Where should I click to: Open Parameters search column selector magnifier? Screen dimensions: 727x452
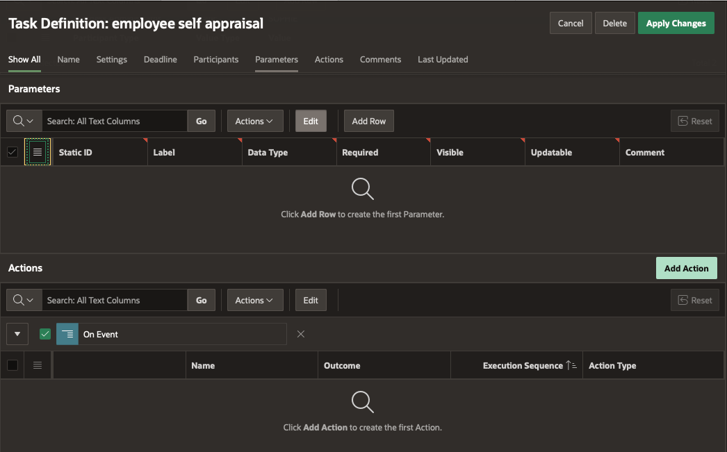pos(24,121)
